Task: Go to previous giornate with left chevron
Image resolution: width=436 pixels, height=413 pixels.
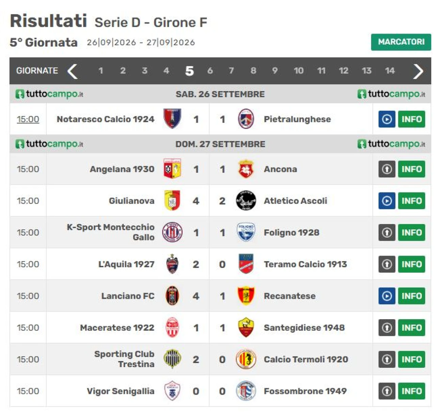Action: (73, 71)
